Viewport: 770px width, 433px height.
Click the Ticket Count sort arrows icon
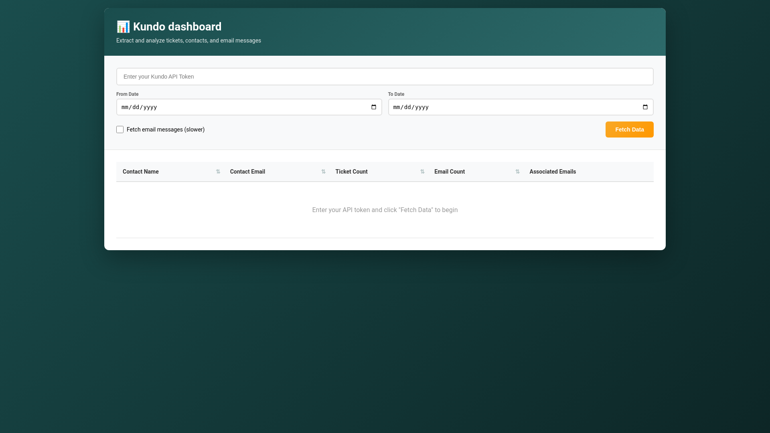422,172
